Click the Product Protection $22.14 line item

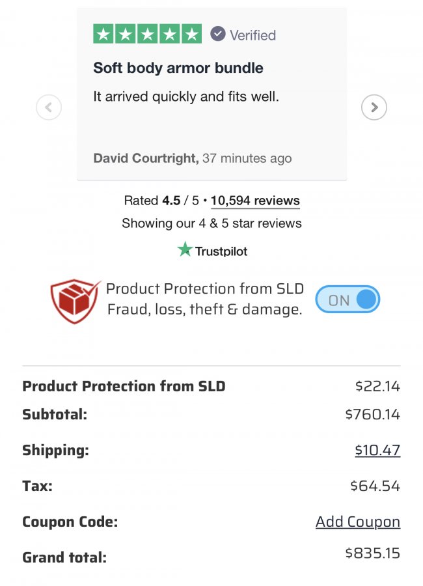pyautogui.click(x=211, y=386)
